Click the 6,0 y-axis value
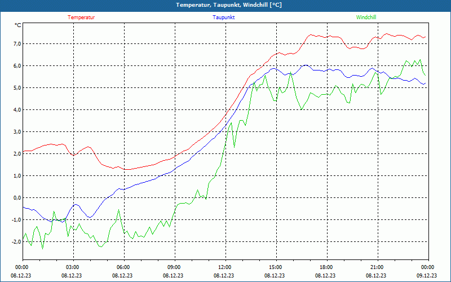This screenshot has height=282, width=451. (17, 65)
